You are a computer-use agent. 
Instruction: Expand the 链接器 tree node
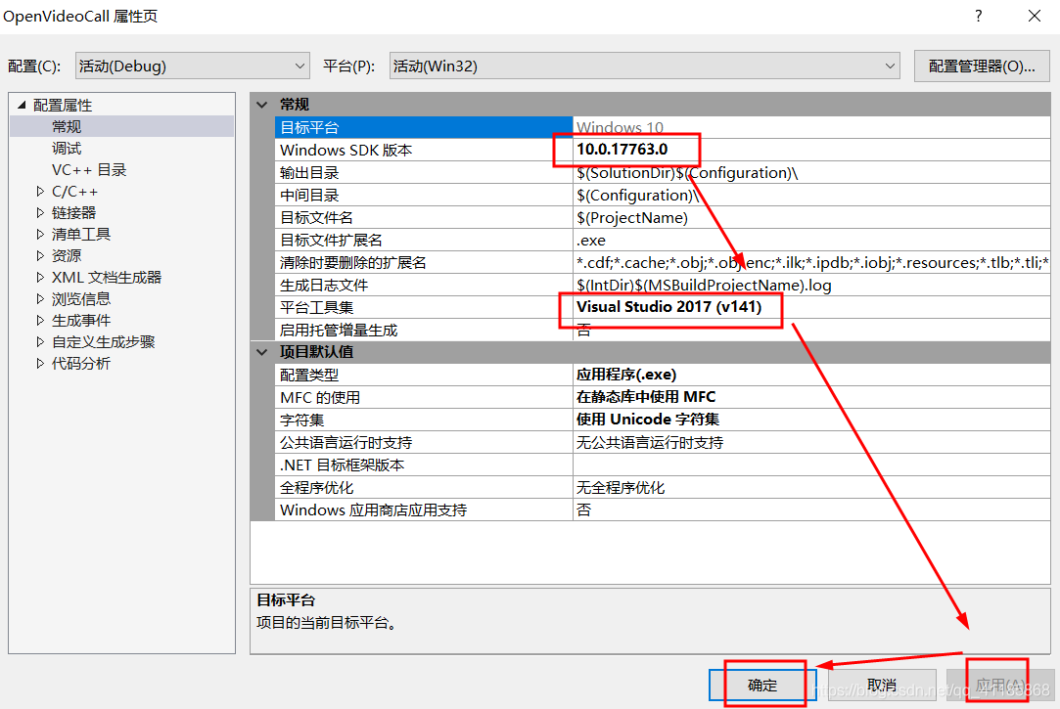40,213
